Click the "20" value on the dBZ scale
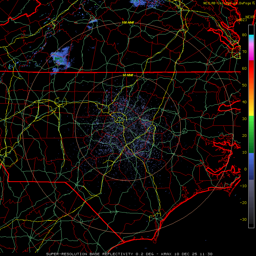 [244, 136]
